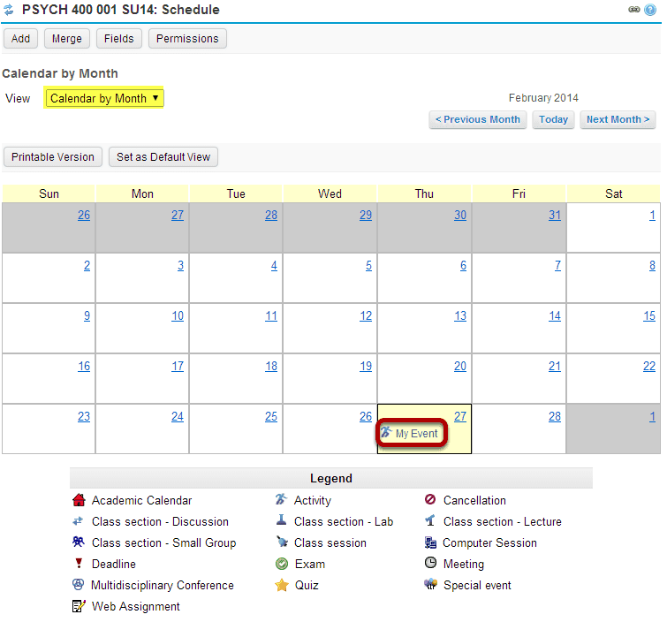Open date 11 on Tuesday
The image size is (667, 622).
tap(271, 315)
